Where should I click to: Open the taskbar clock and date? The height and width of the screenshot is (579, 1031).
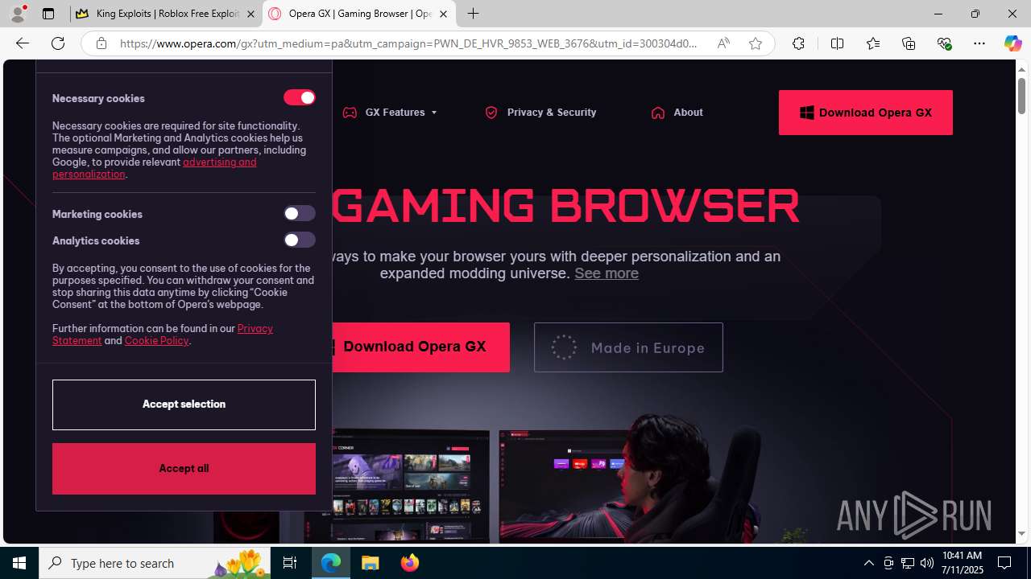click(963, 563)
